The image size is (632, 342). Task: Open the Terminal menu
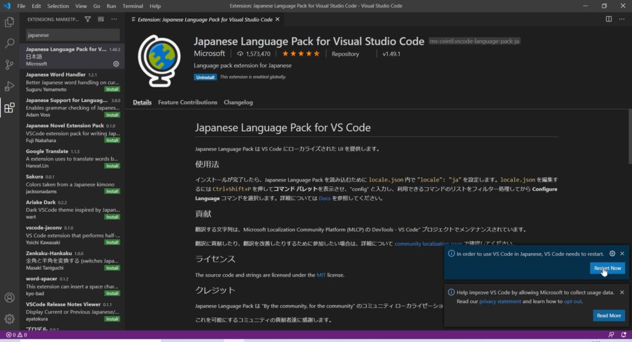point(133,6)
